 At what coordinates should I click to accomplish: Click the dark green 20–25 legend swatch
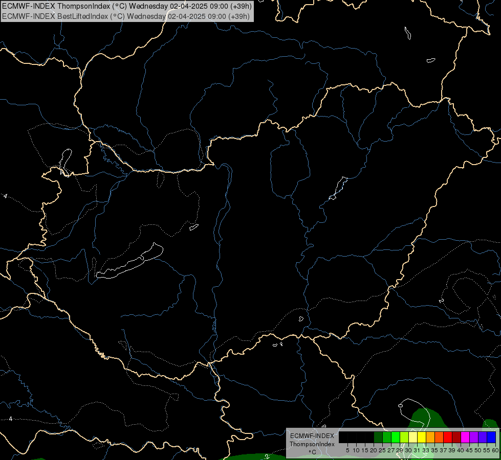pyautogui.click(x=378, y=437)
